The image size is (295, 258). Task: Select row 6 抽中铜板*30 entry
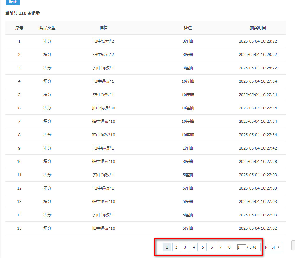pos(104,108)
